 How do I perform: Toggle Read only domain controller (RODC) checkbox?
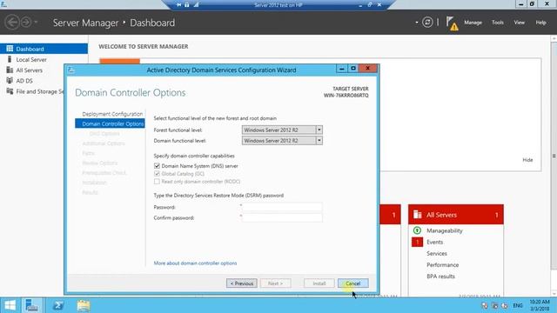tap(157, 182)
